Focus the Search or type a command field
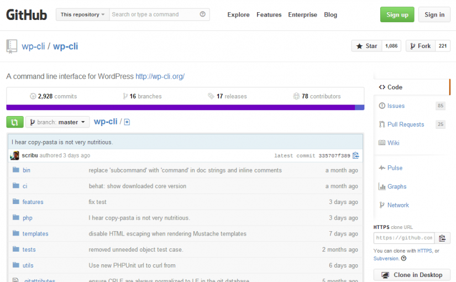The image size is (456, 282). pos(159,14)
